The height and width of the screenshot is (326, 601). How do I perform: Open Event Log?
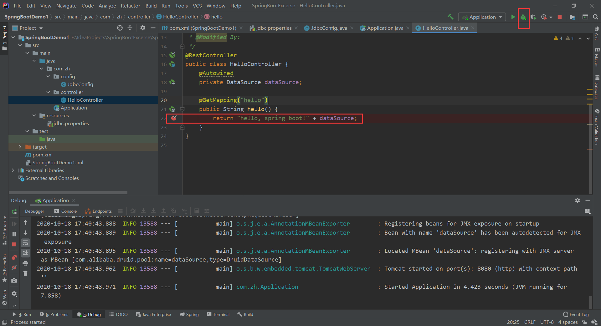point(576,314)
